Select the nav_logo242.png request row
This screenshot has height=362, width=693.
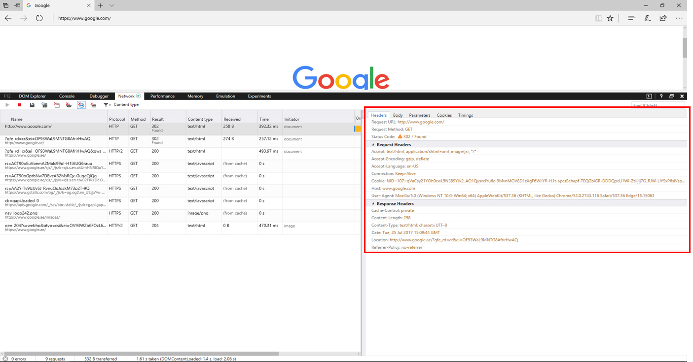[180, 215]
